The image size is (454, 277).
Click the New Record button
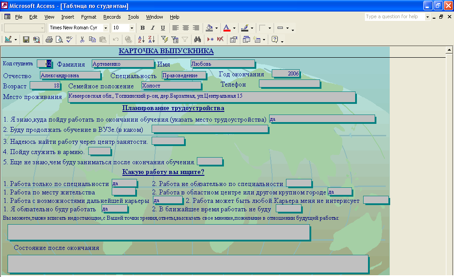[210, 40]
